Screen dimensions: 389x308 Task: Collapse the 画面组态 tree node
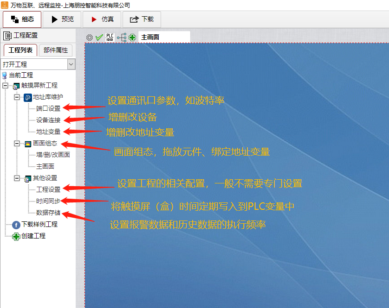(17, 144)
